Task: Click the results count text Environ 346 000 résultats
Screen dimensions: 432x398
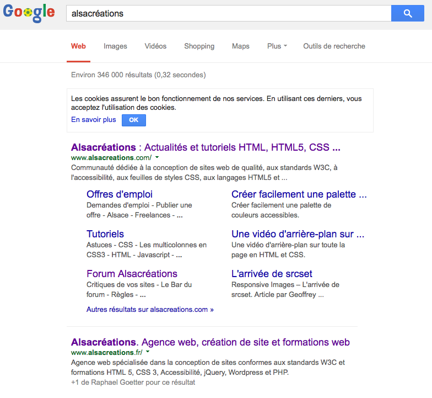Action: (x=138, y=75)
